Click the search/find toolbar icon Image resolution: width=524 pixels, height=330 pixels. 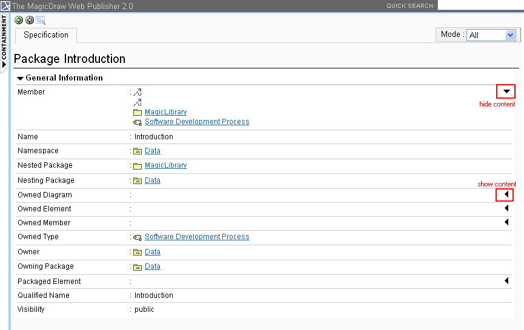[x=41, y=20]
